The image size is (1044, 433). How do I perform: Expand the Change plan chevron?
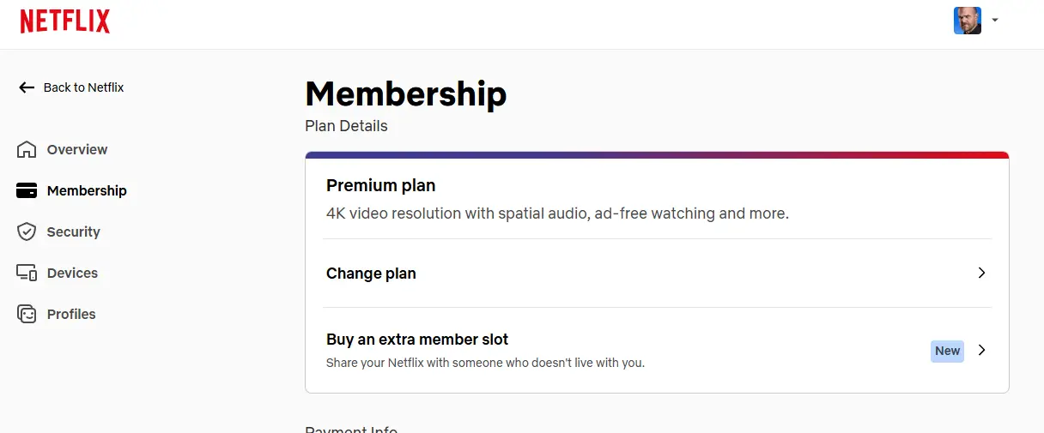[982, 273]
